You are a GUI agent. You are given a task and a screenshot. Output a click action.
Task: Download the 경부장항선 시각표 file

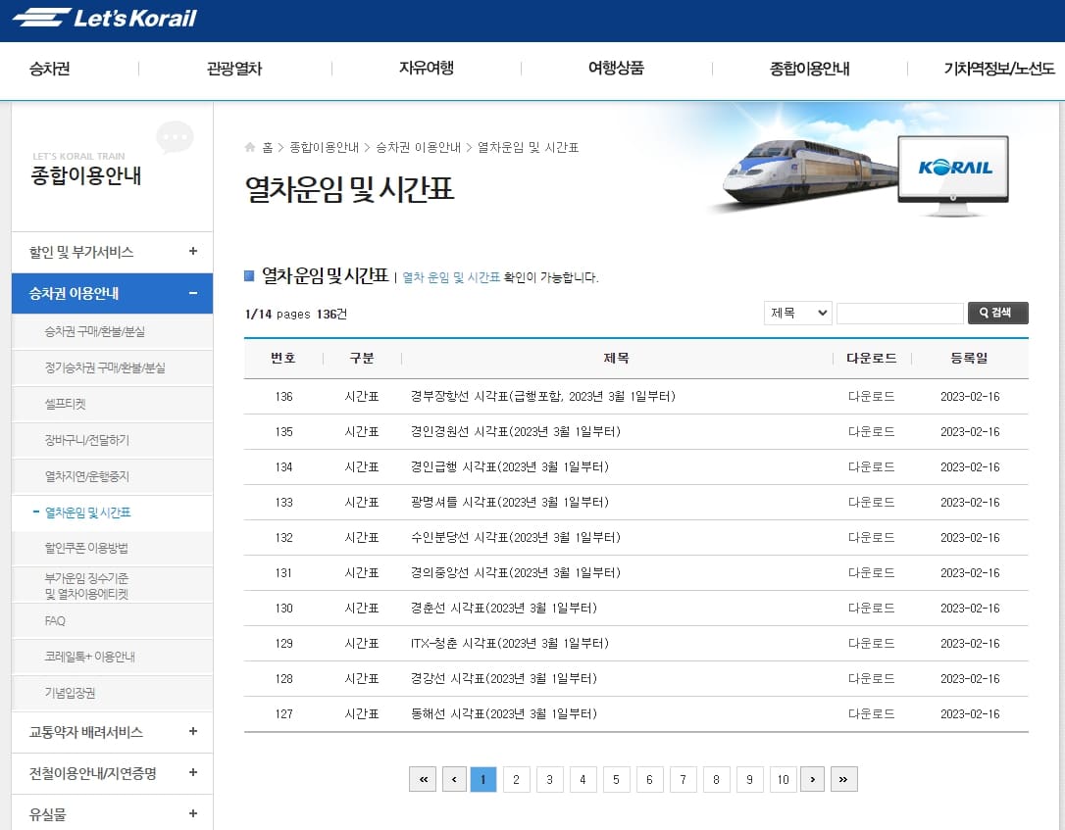[871, 394]
